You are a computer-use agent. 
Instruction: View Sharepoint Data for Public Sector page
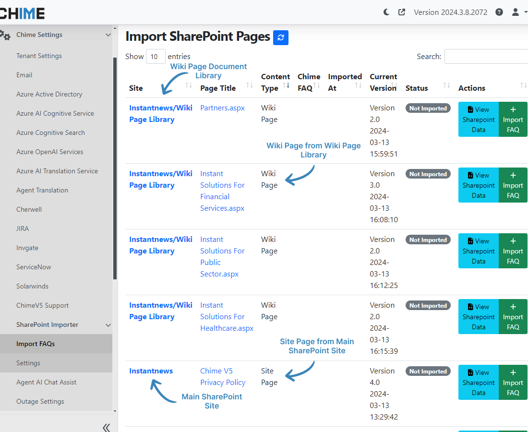[479, 251]
